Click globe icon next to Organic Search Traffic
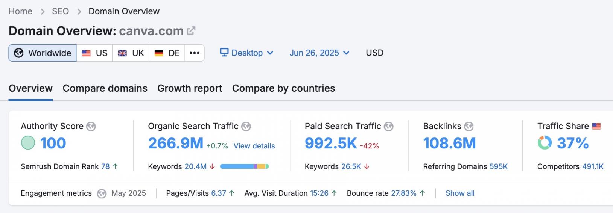The width and height of the screenshot is (613, 213). 246,127
